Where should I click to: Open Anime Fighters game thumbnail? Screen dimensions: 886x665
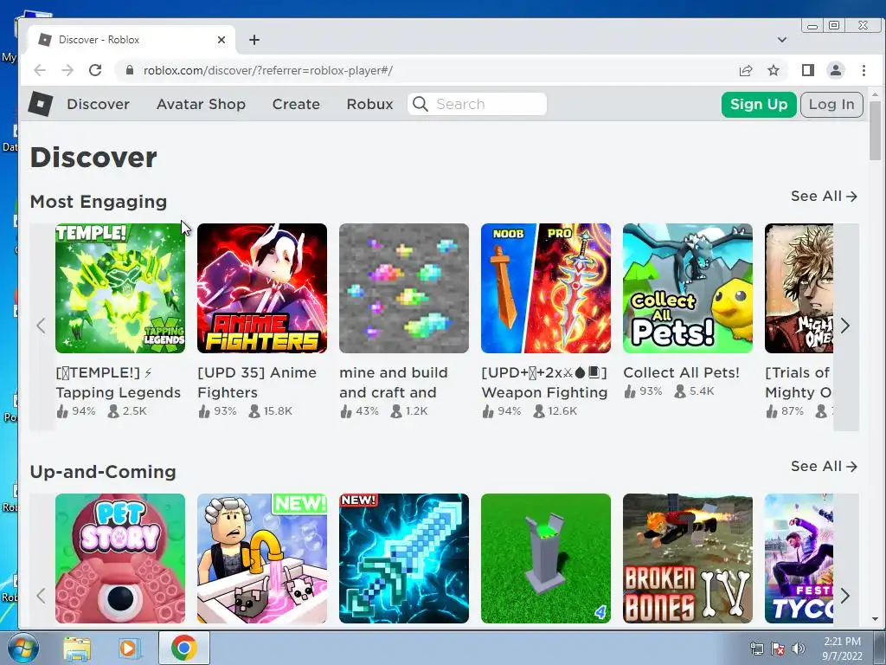point(262,288)
